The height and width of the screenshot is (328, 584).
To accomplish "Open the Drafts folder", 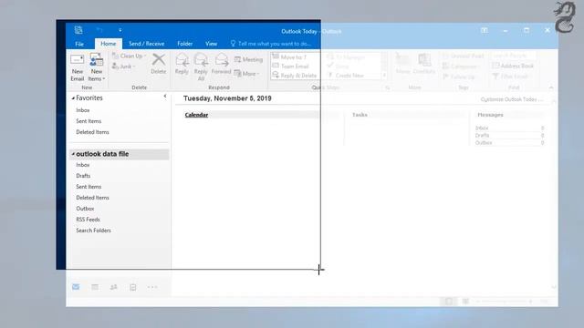I will point(83,176).
